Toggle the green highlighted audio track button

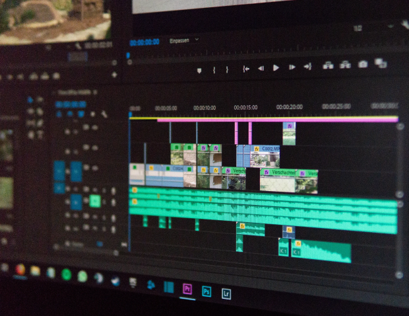click(x=95, y=201)
